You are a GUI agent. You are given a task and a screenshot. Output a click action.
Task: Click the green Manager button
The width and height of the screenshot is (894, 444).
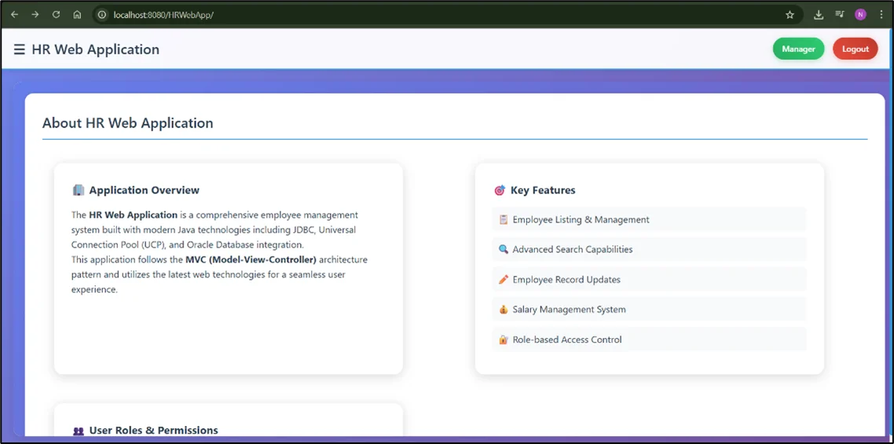(798, 49)
